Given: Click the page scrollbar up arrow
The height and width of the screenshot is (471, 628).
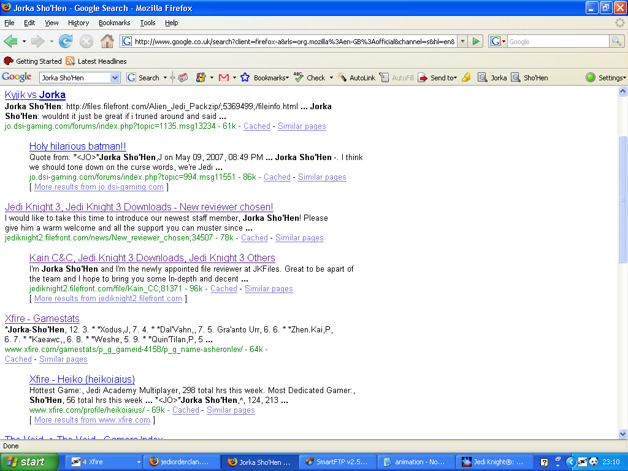Looking at the screenshot, I should click(x=622, y=91).
